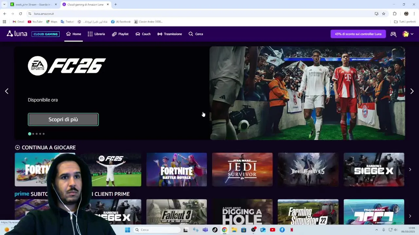This screenshot has width=419, height=235.
Task: Show hidden system tray icons
Action: (x=377, y=230)
